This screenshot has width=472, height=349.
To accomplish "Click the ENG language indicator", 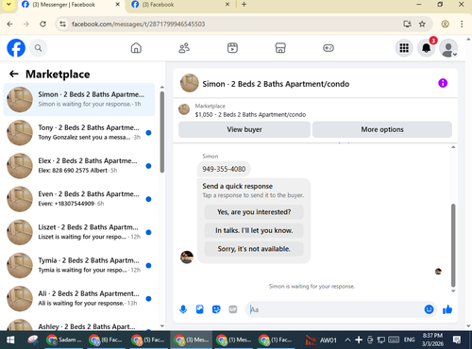I will [409, 340].
